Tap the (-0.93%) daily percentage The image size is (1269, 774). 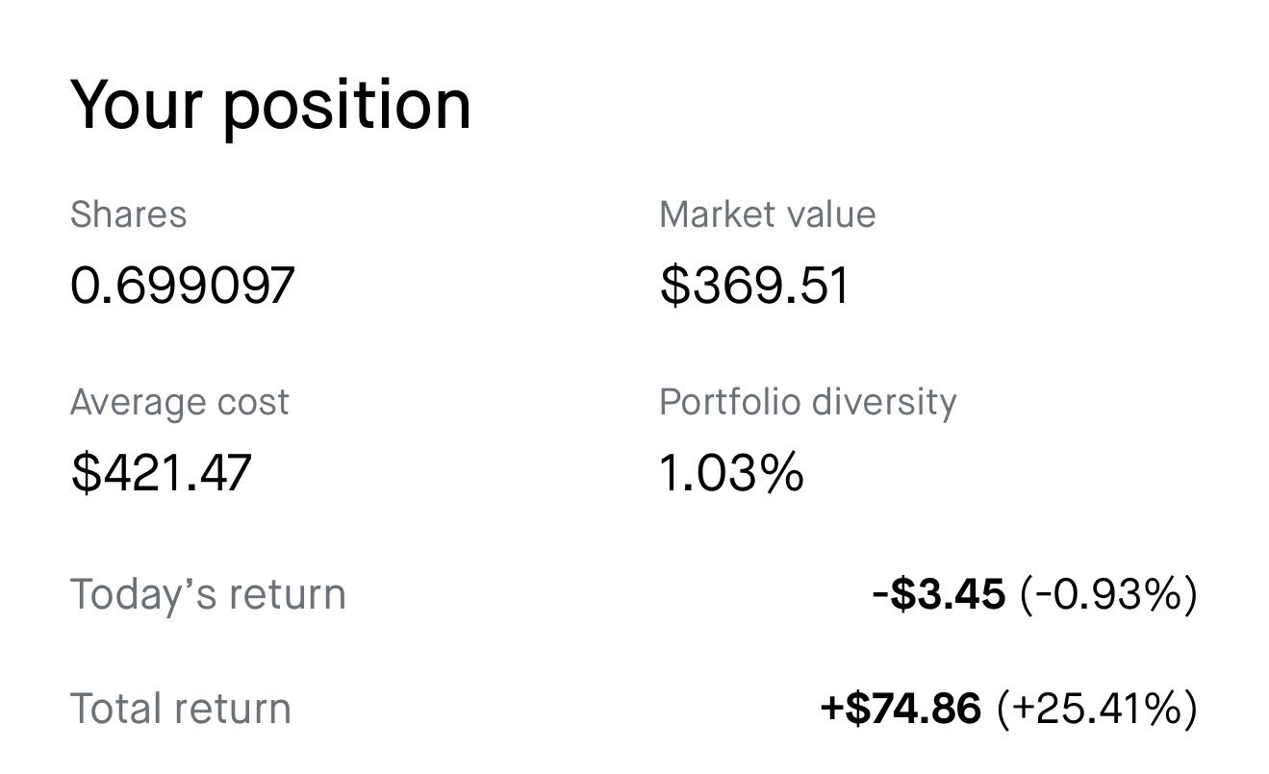tap(1108, 594)
